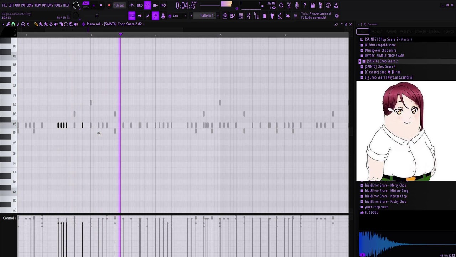
Task: Open the TOOLS menu
Action: pos(58,5)
